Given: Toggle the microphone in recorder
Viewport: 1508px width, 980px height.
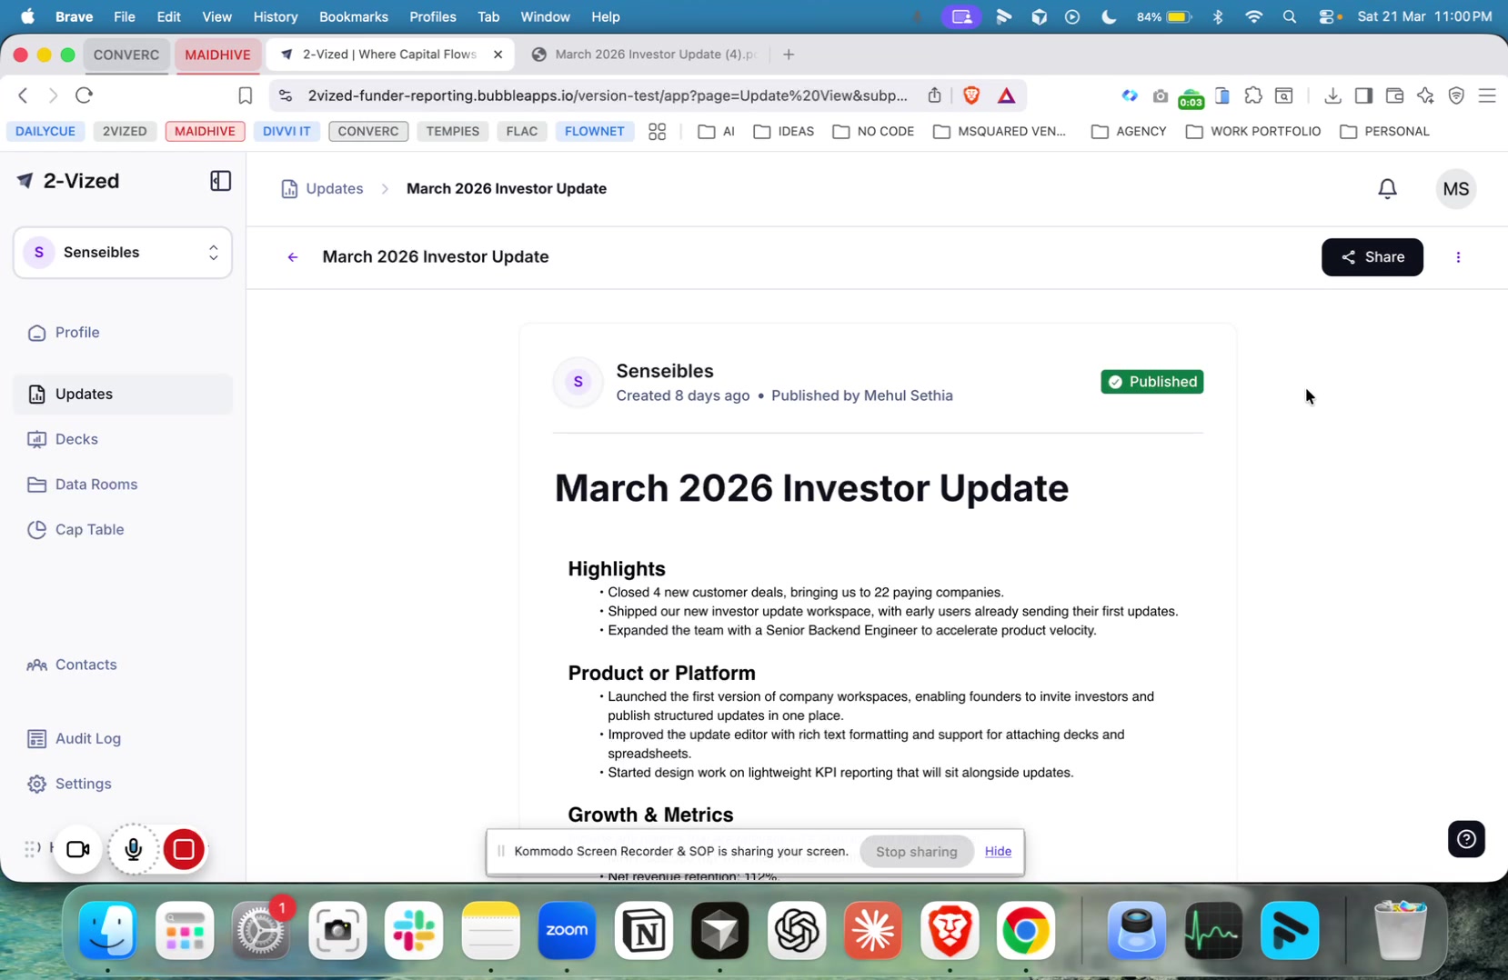Looking at the screenshot, I should 133,849.
